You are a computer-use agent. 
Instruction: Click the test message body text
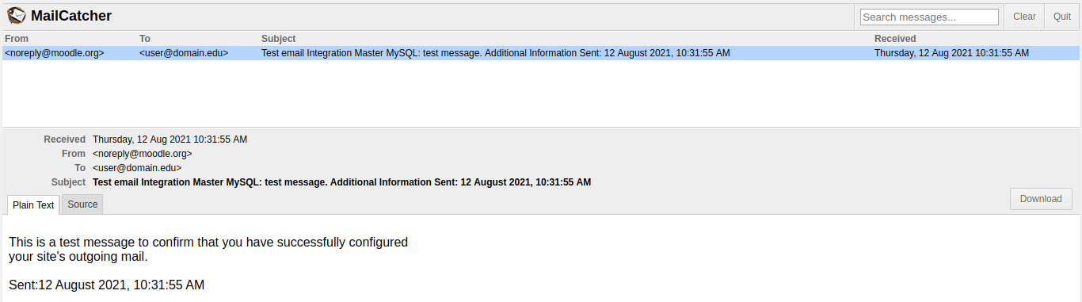coord(208,249)
